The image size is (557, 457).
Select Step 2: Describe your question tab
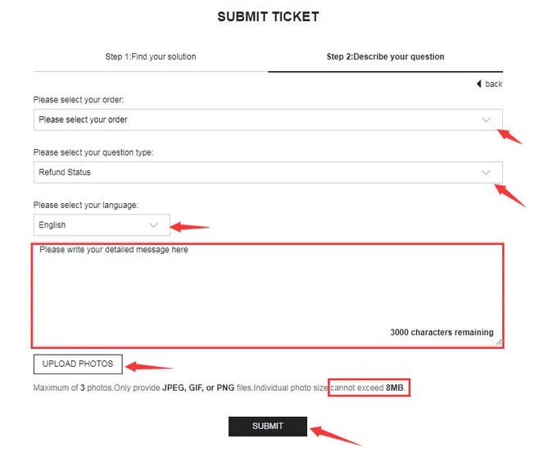386,57
